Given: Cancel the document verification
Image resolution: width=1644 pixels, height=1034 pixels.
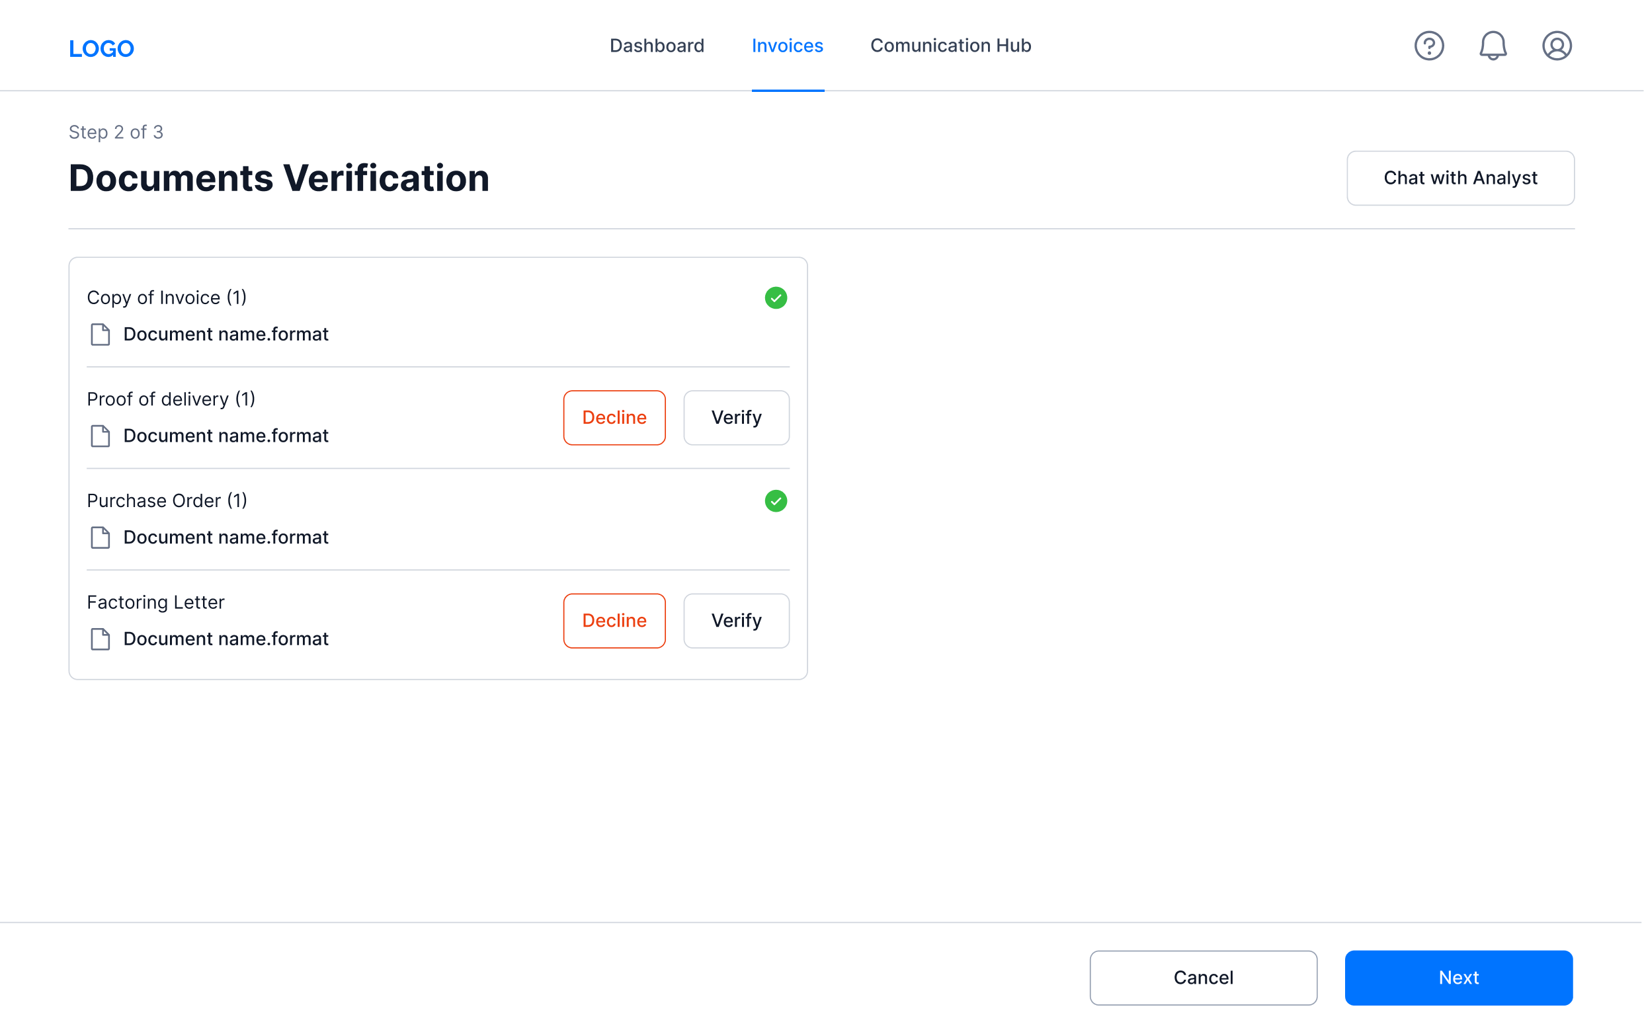Looking at the screenshot, I should pyautogui.click(x=1203, y=977).
